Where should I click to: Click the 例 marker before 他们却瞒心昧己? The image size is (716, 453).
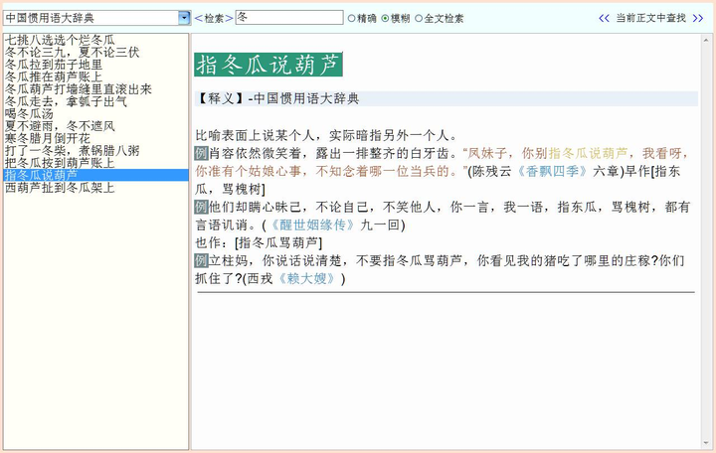click(x=201, y=207)
